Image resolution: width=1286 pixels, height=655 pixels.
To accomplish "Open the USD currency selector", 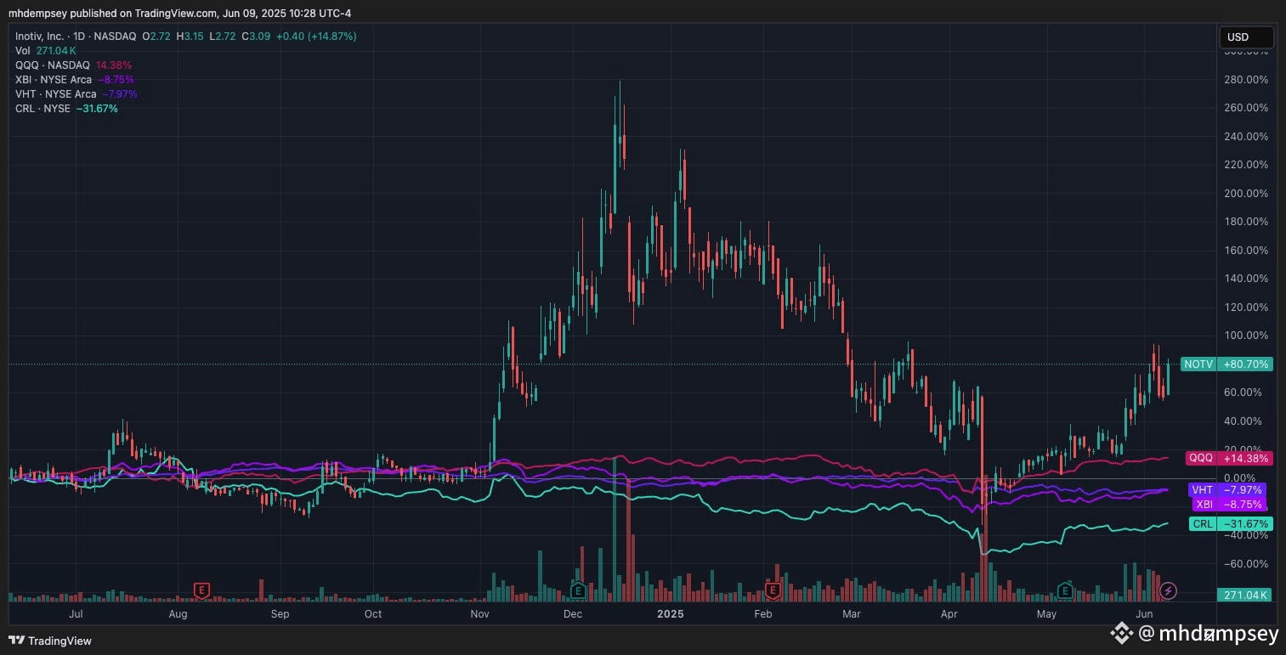I will point(1246,37).
